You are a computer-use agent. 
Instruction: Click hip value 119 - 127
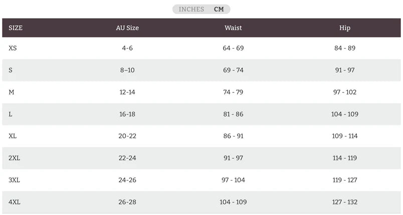[x=345, y=180]
